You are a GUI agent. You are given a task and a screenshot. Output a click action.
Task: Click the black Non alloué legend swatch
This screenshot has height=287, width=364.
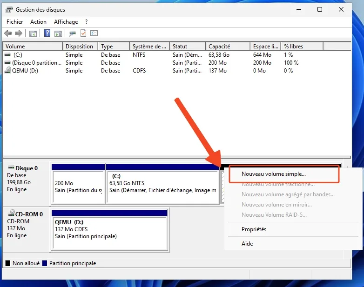pyautogui.click(x=8, y=263)
